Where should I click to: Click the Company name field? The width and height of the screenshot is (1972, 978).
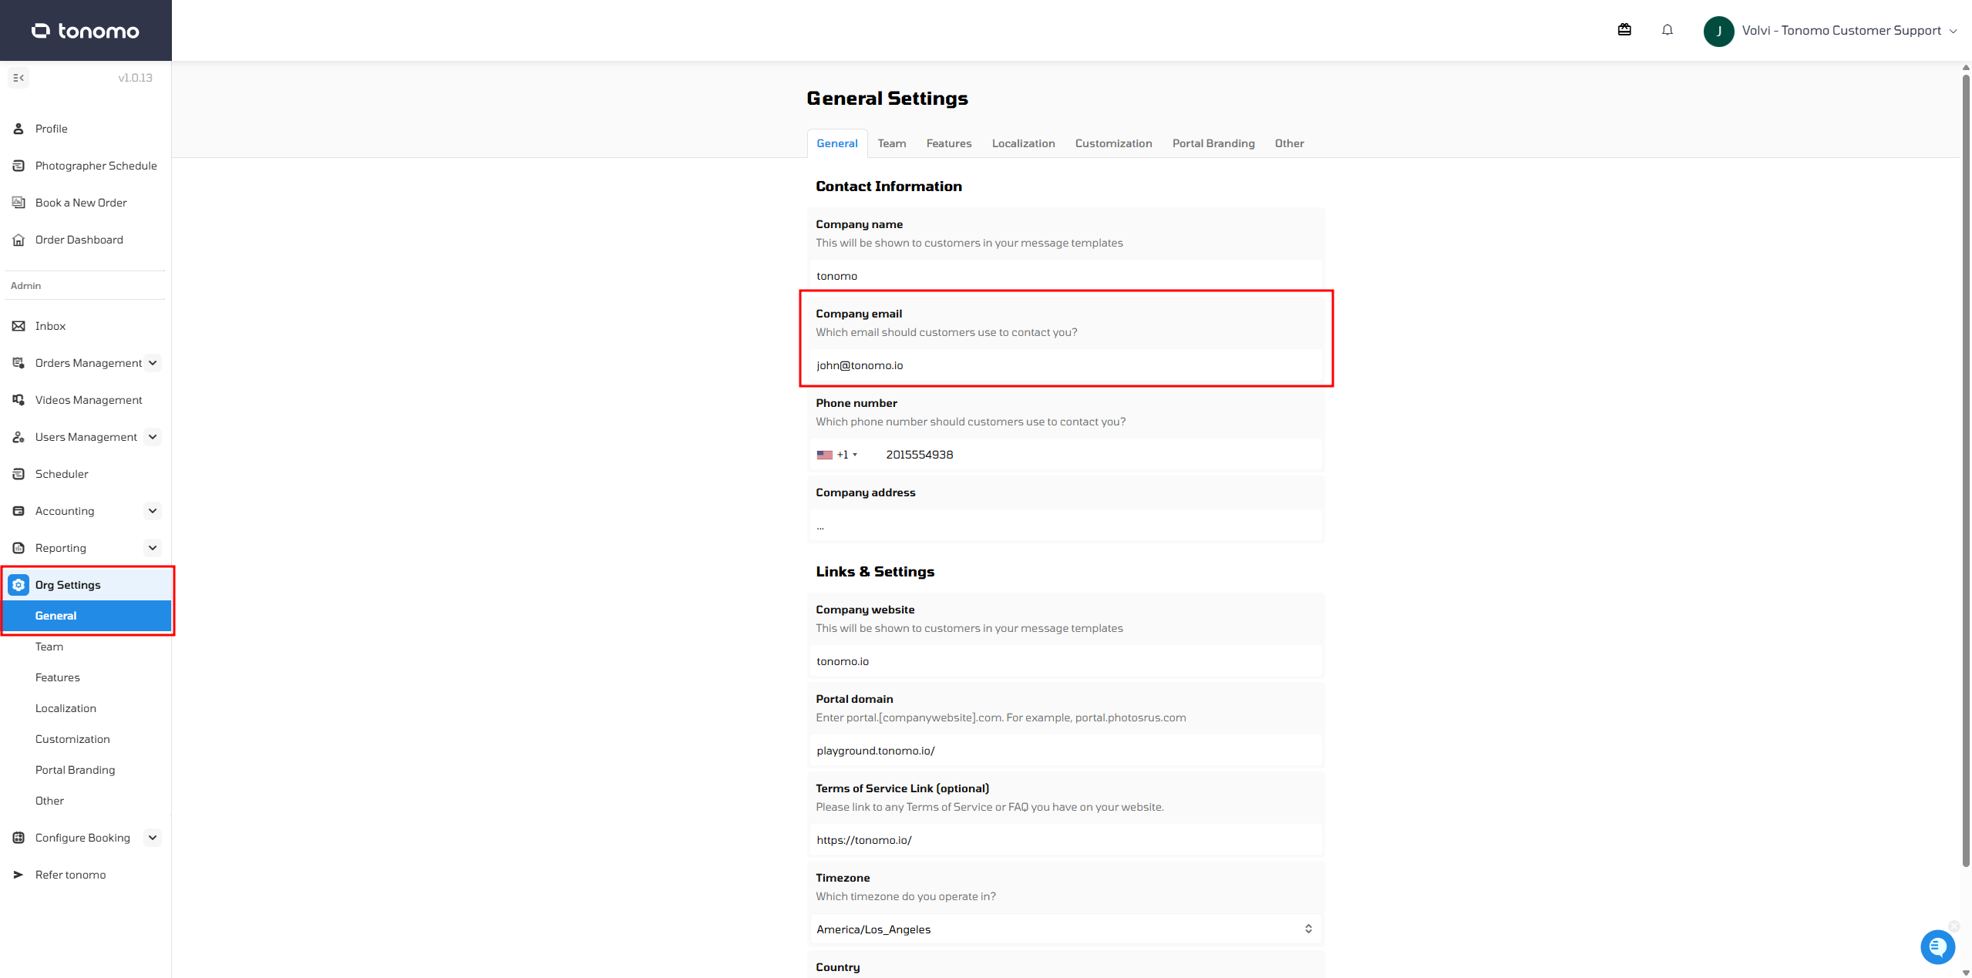pyautogui.click(x=1065, y=276)
